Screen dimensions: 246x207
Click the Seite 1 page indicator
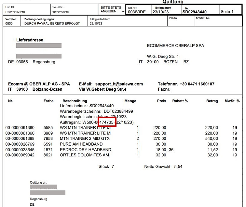click(x=227, y=12)
